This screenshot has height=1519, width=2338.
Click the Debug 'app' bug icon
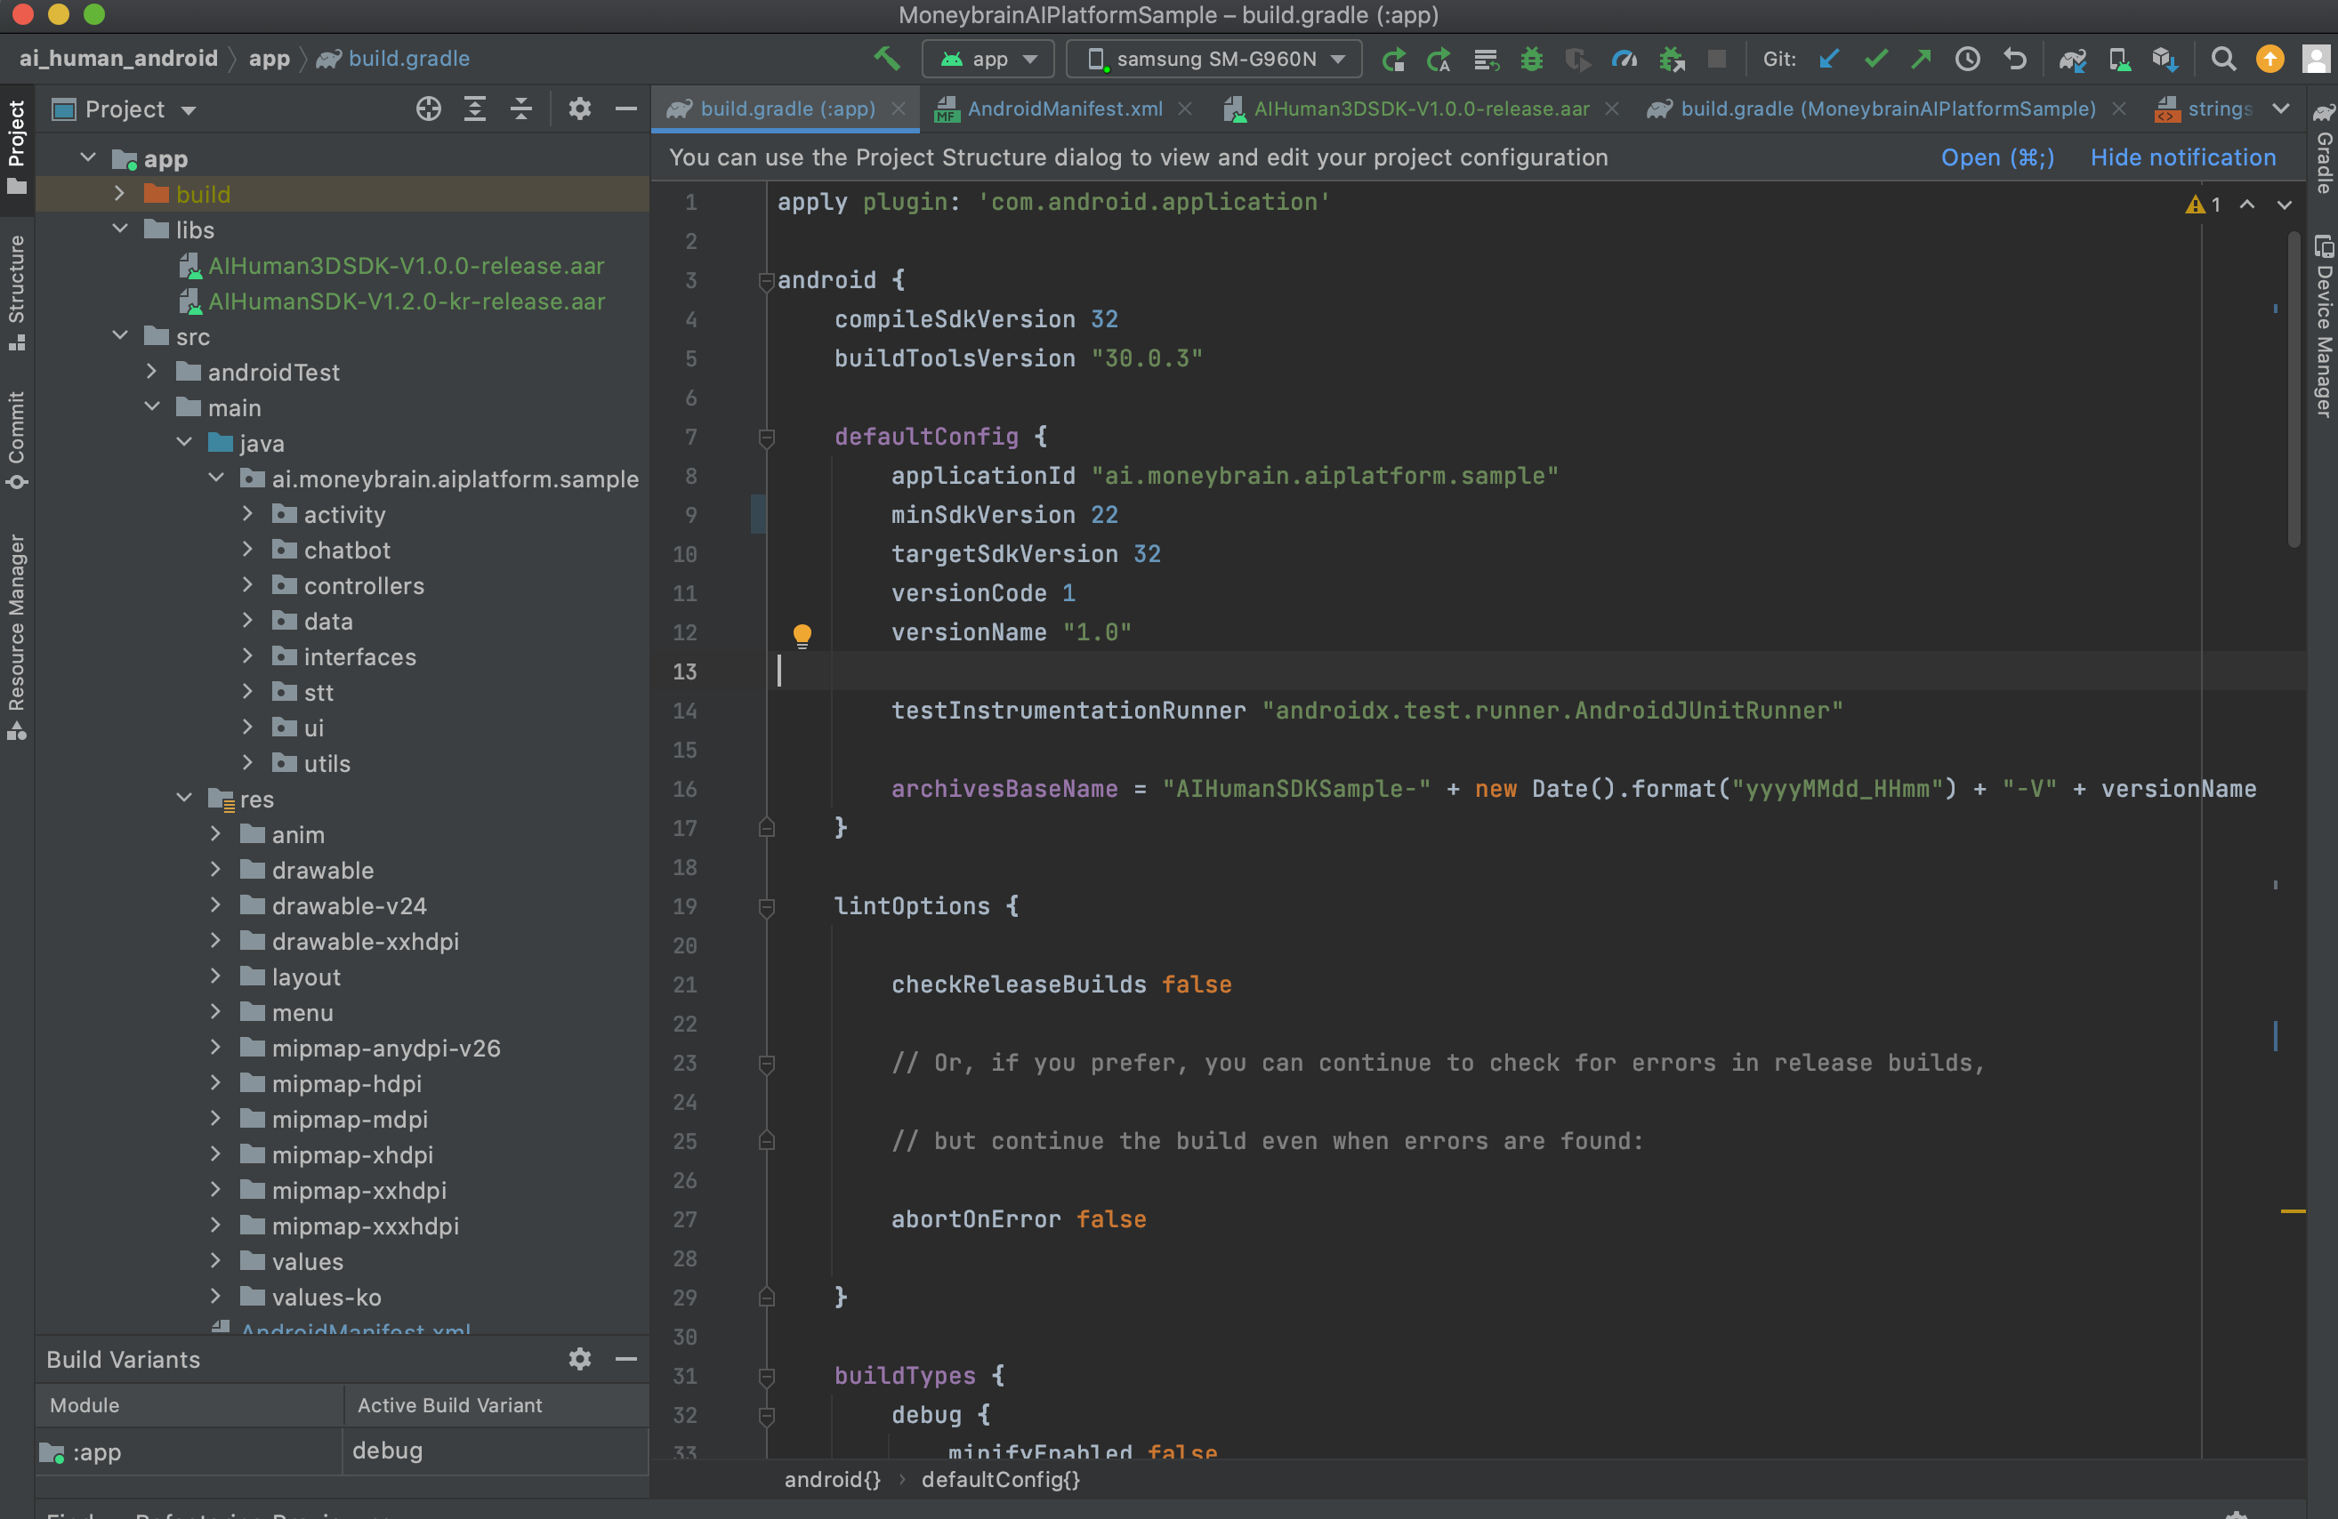click(1530, 59)
